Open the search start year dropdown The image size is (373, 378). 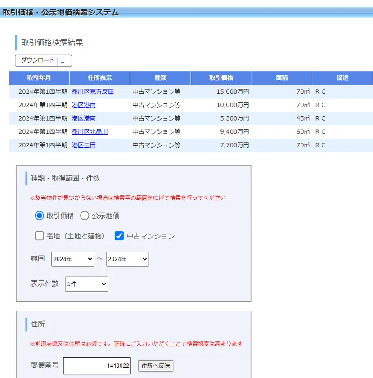72,258
